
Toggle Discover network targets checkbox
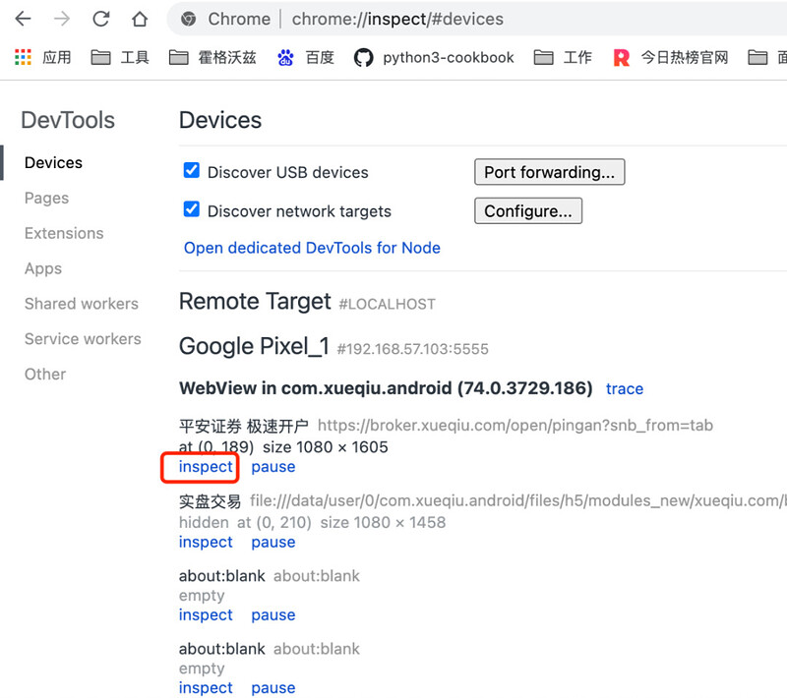(191, 209)
